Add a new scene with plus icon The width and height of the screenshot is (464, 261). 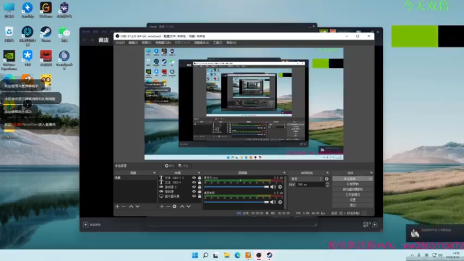pyautogui.click(x=117, y=206)
